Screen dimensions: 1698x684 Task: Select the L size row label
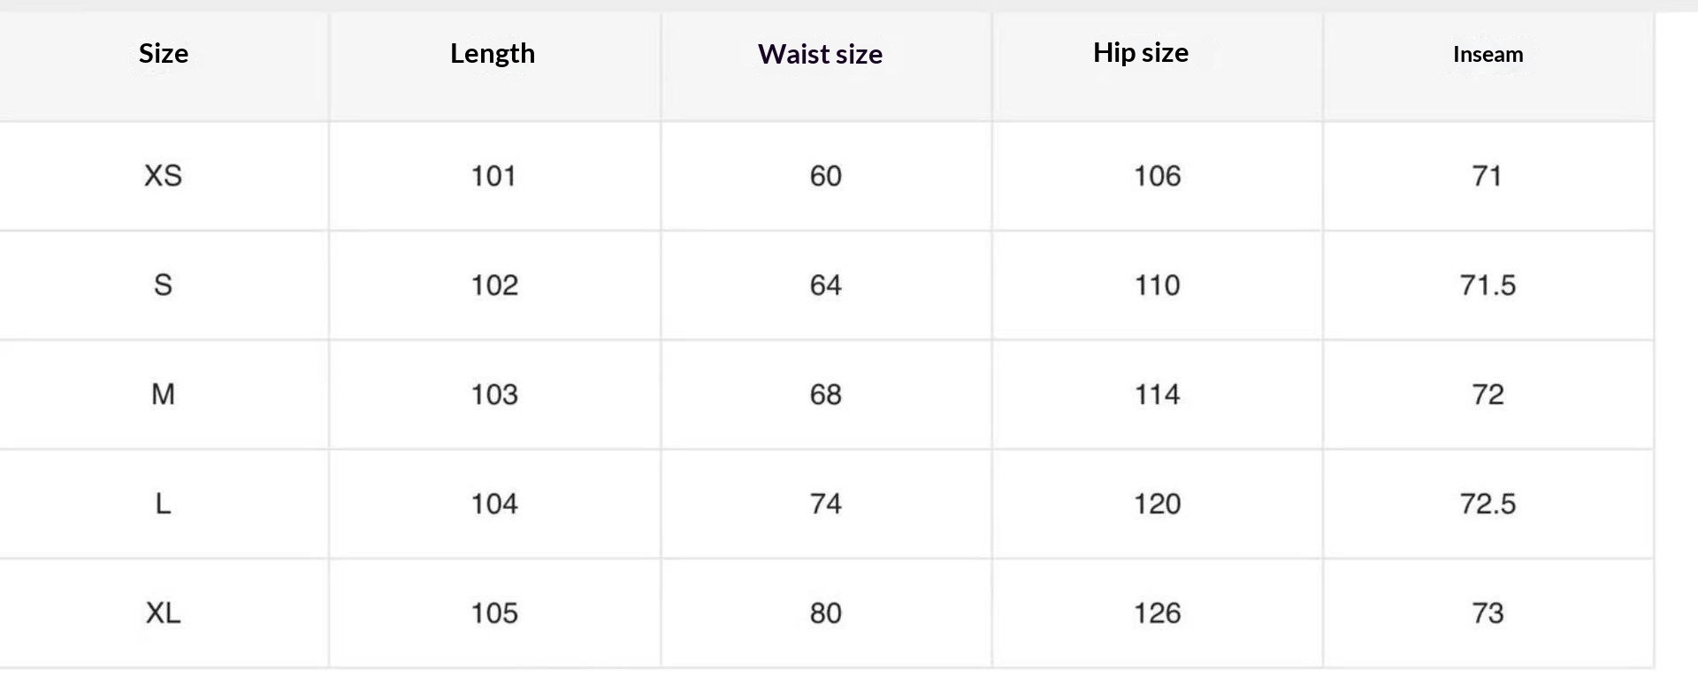pyautogui.click(x=164, y=504)
